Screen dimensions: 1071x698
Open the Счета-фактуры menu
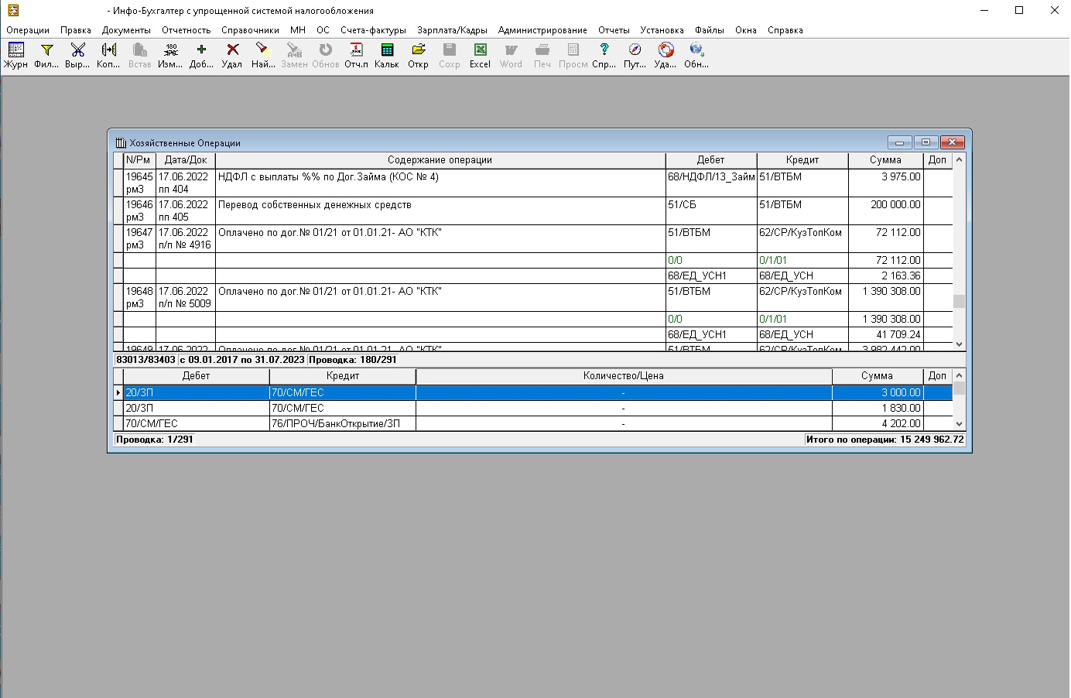pyautogui.click(x=373, y=30)
